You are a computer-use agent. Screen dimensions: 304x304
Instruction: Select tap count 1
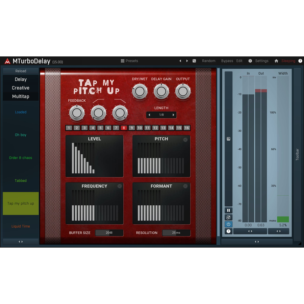click(69, 128)
